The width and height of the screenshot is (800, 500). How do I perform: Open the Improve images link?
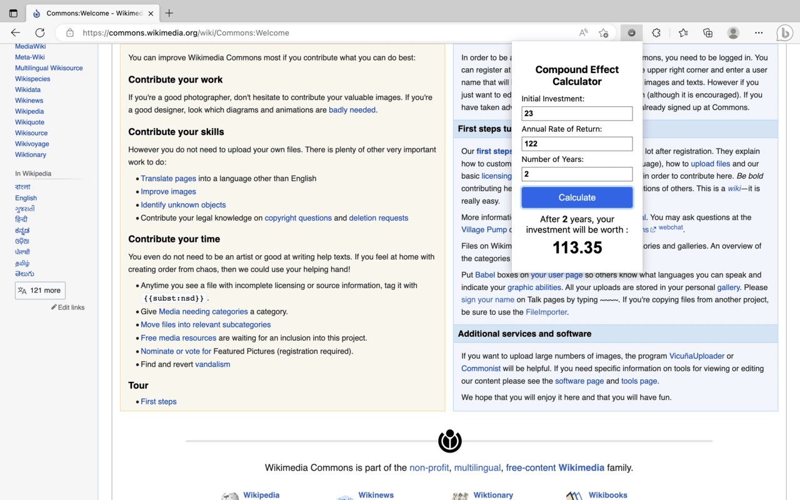pyautogui.click(x=168, y=192)
